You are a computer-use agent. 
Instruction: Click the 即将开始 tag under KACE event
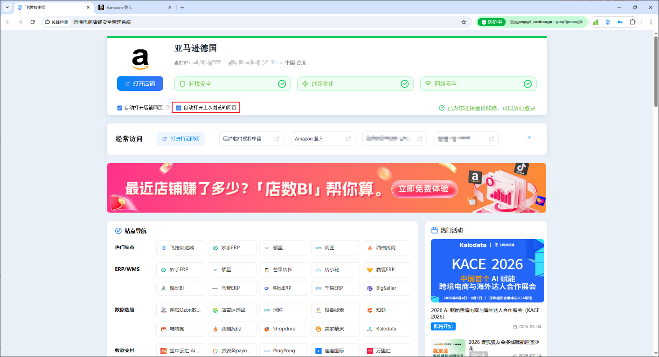[443, 327]
